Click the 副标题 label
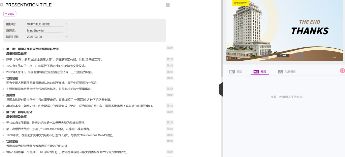Screen dimensions: 345x157 pyautogui.click(x=11, y=24)
